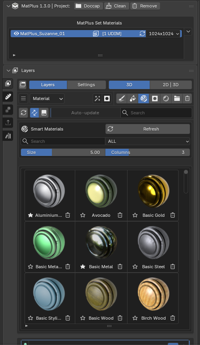The width and height of the screenshot is (200, 345).
Task: Switch to the Layers tab
Action: pyautogui.click(x=48, y=85)
